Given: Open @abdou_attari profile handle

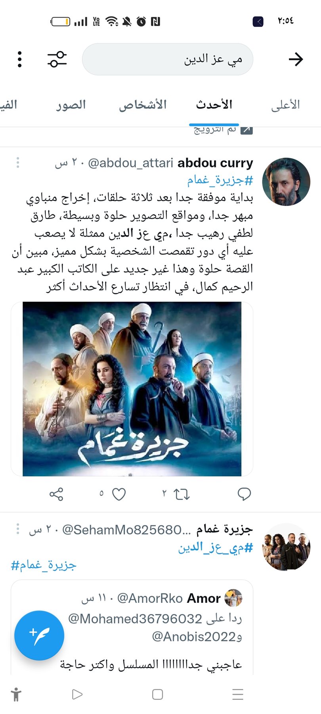Looking at the screenshot, I should (130, 163).
